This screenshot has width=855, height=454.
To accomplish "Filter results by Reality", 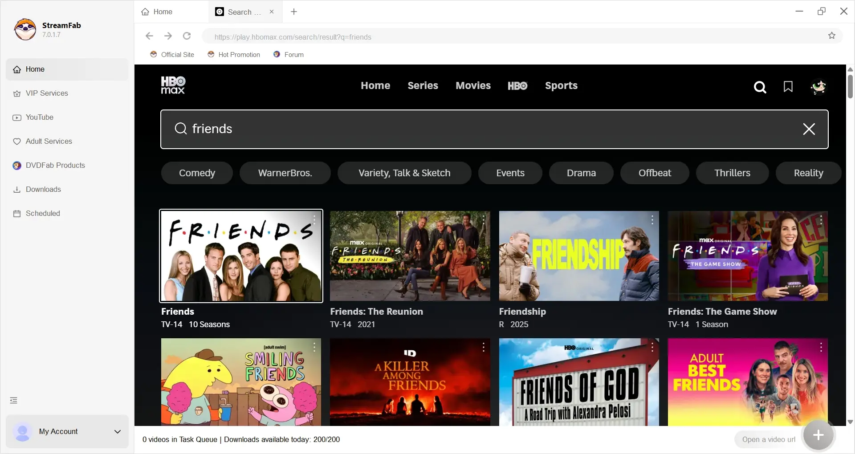I will (x=808, y=173).
